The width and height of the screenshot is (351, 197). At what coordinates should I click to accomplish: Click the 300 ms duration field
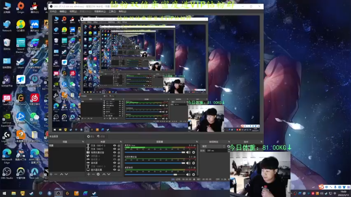216,151
